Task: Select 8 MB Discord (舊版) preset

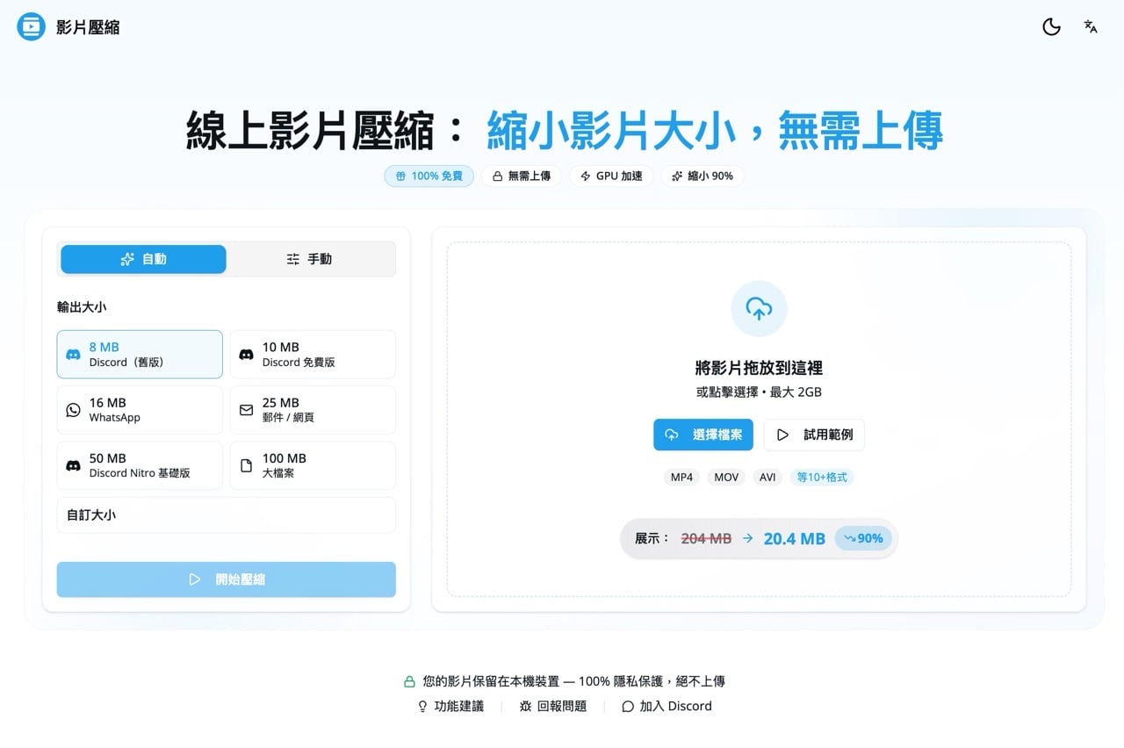Action: tap(140, 355)
